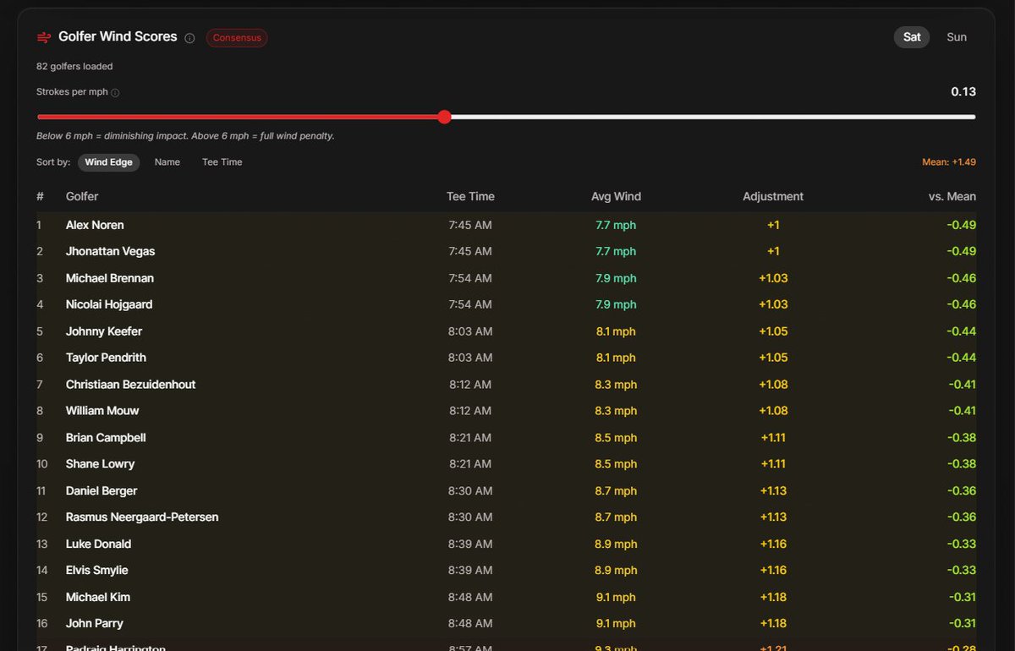Click the 0.13 strokes per mph value
This screenshot has width=1015, height=651.
(x=963, y=92)
